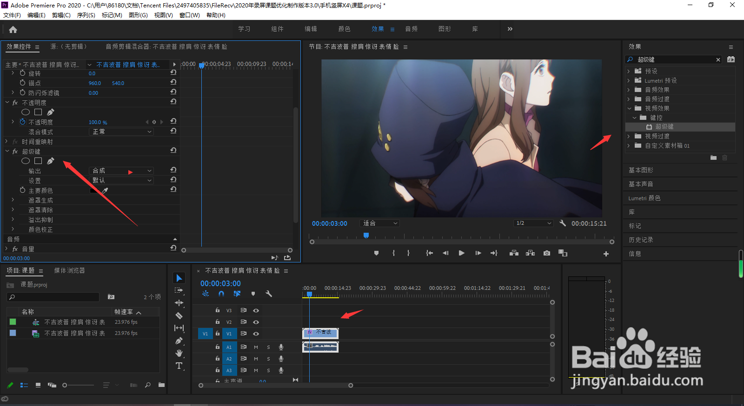This screenshot has width=744, height=406.
Task: Toggle linked selection in timeline
Action: pyautogui.click(x=237, y=294)
